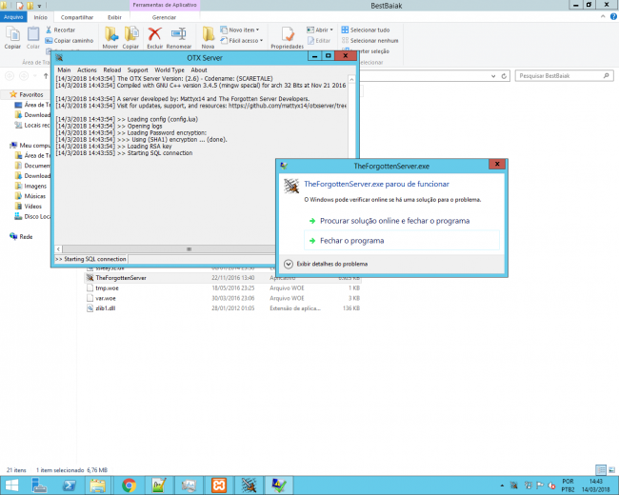Select the tmp.woe file

coord(223,288)
